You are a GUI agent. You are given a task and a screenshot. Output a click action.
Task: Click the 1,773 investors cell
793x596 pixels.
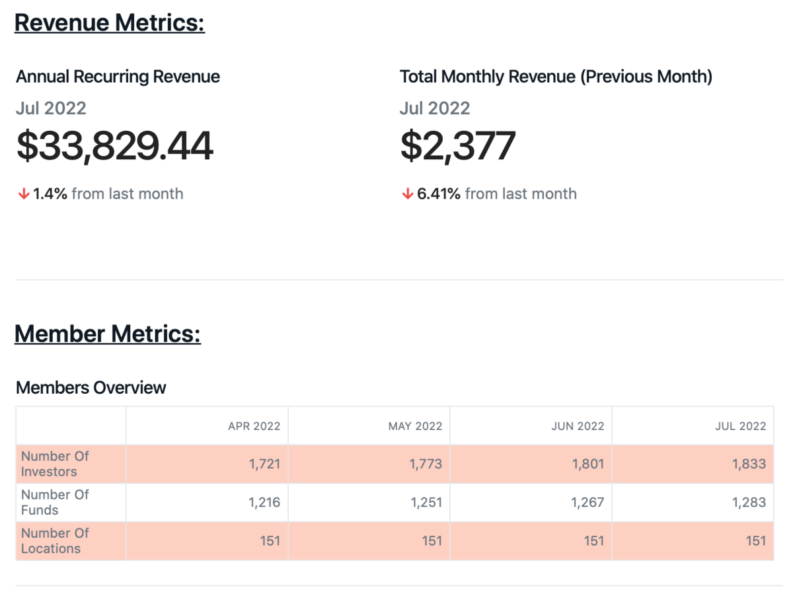pos(426,464)
